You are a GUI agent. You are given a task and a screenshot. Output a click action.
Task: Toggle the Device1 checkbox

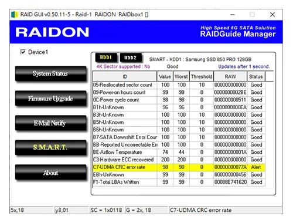[23, 52]
